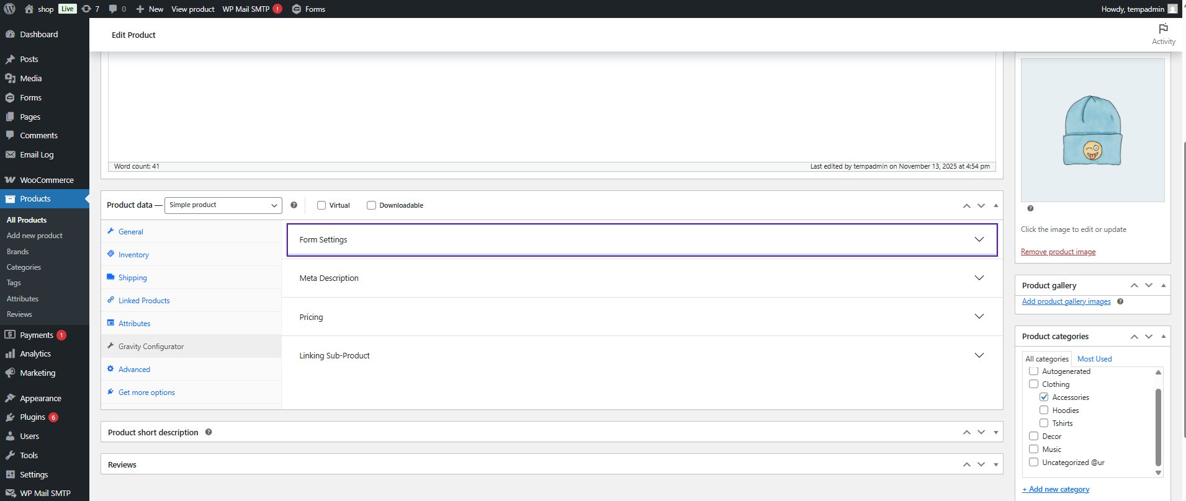
Task: Expand the Pricing section
Action: [642, 317]
